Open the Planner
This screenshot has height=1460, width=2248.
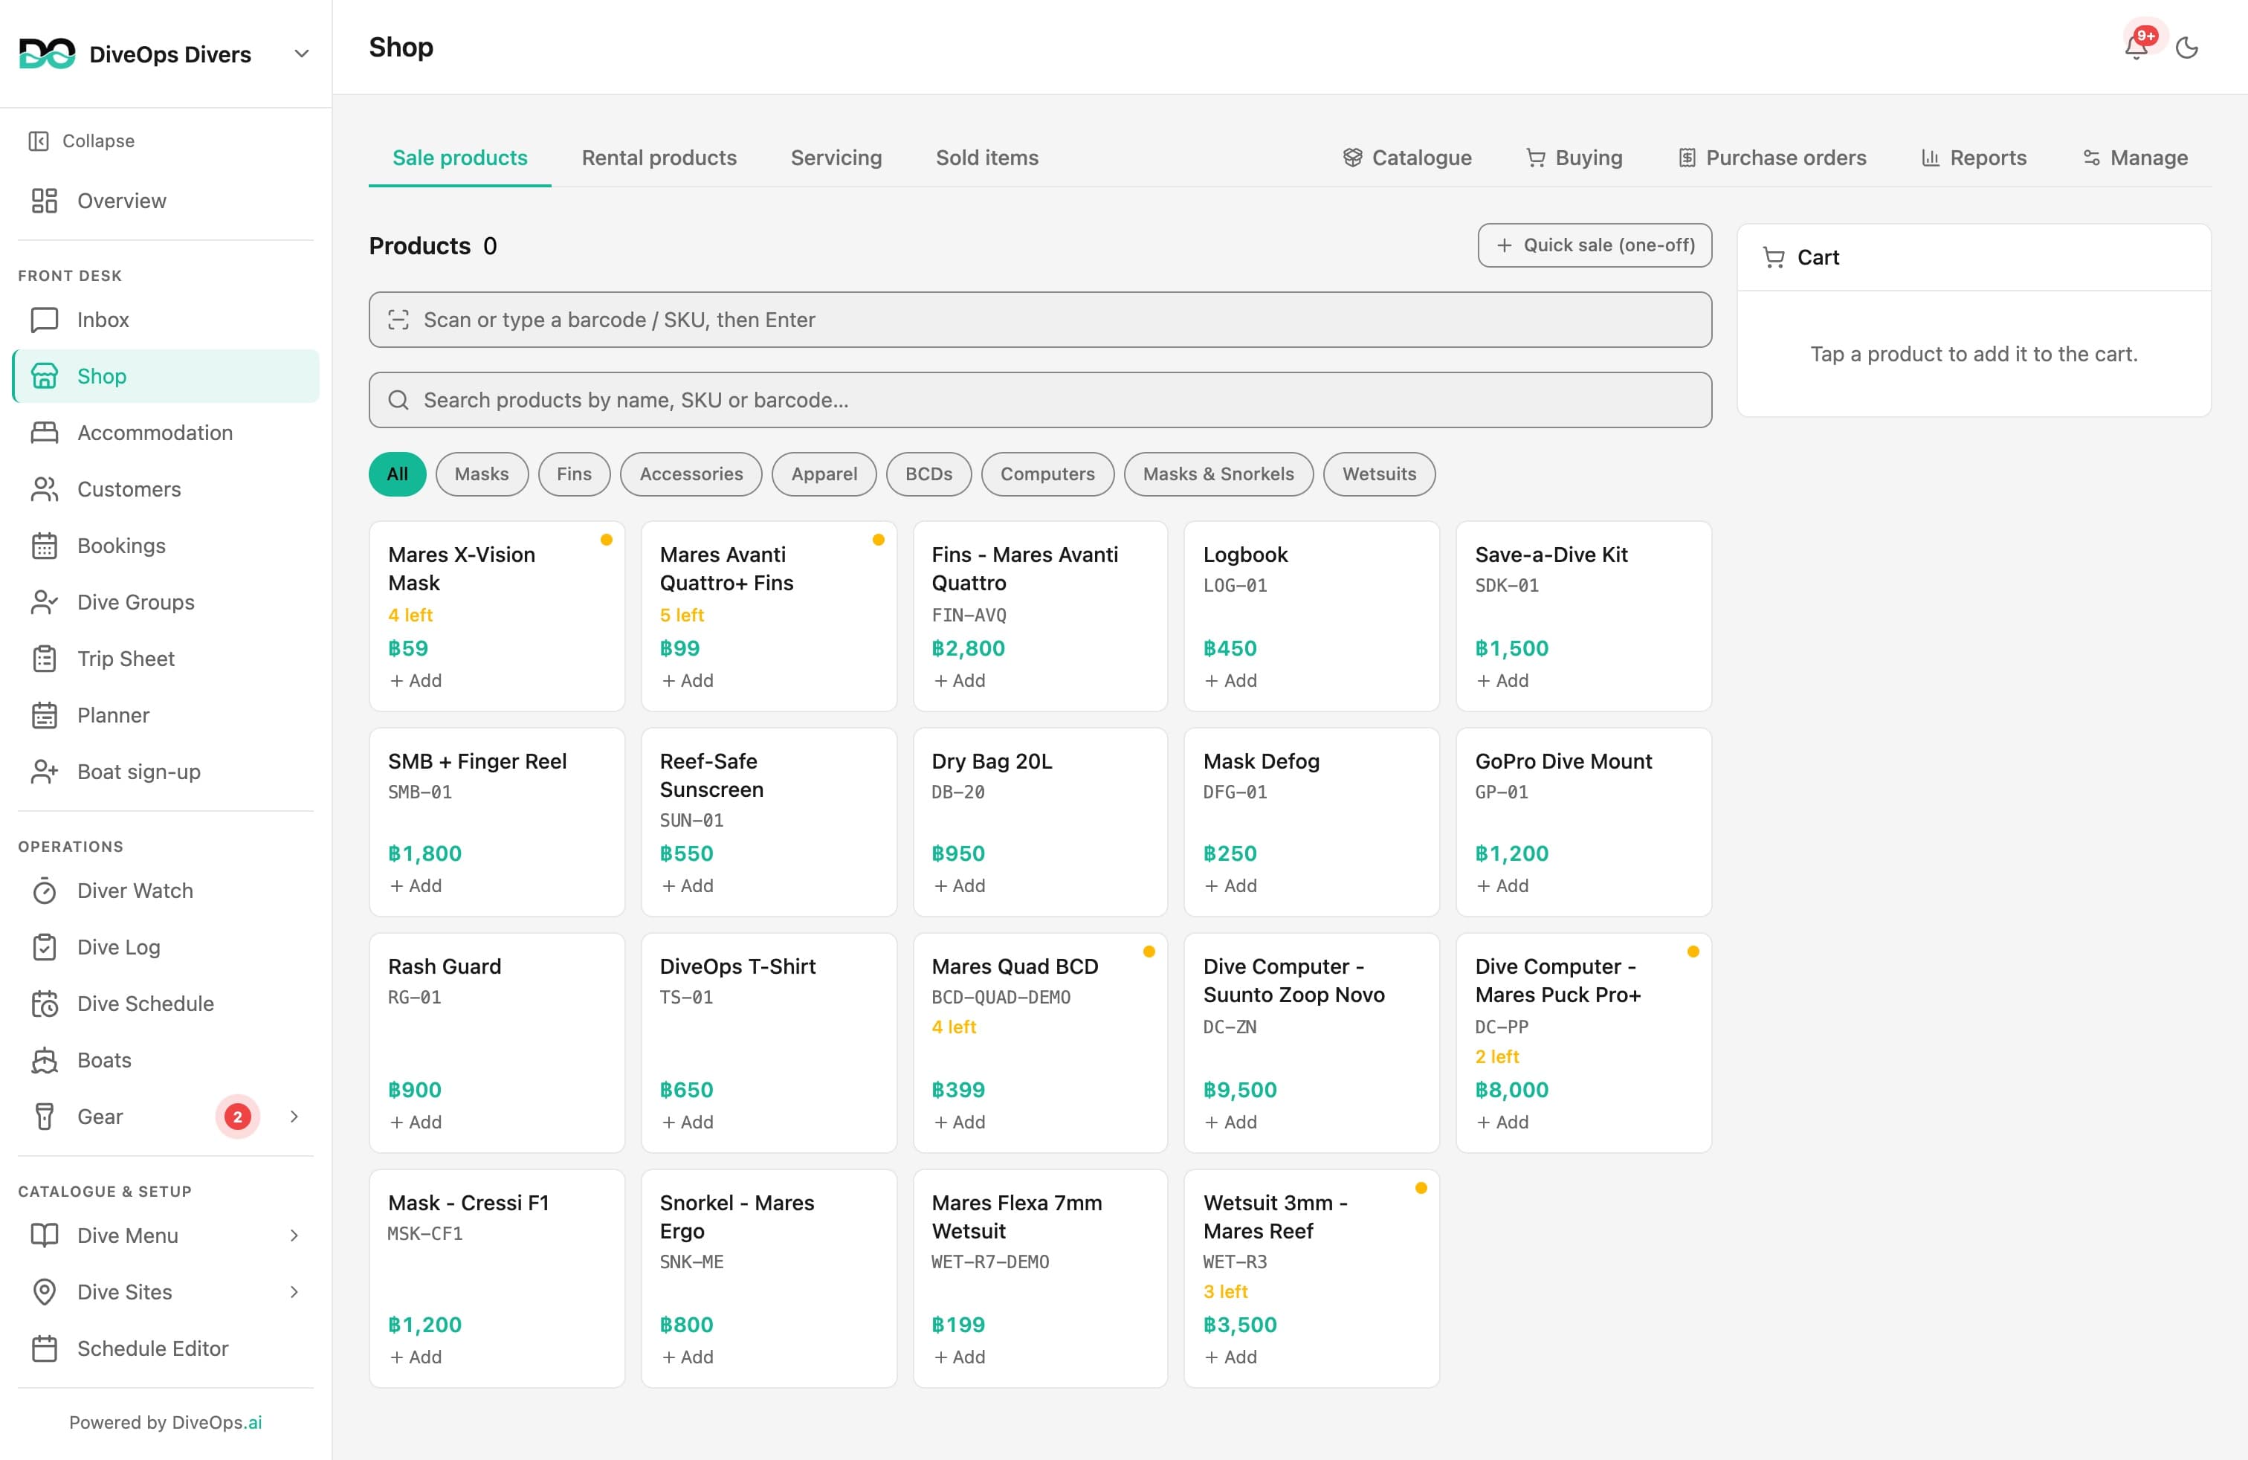coord(167,716)
